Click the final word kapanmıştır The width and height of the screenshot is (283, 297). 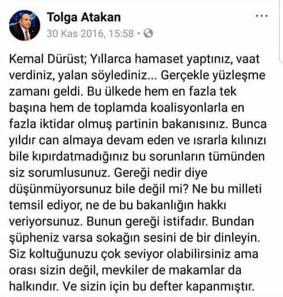click(x=220, y=287)
